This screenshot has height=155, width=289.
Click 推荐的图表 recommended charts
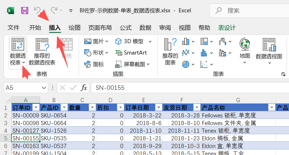(x=170, y=52)
